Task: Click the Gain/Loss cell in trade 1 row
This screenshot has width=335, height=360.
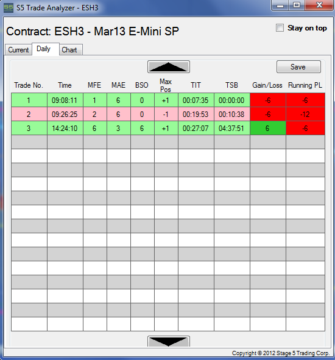Action: click(268, 100)
